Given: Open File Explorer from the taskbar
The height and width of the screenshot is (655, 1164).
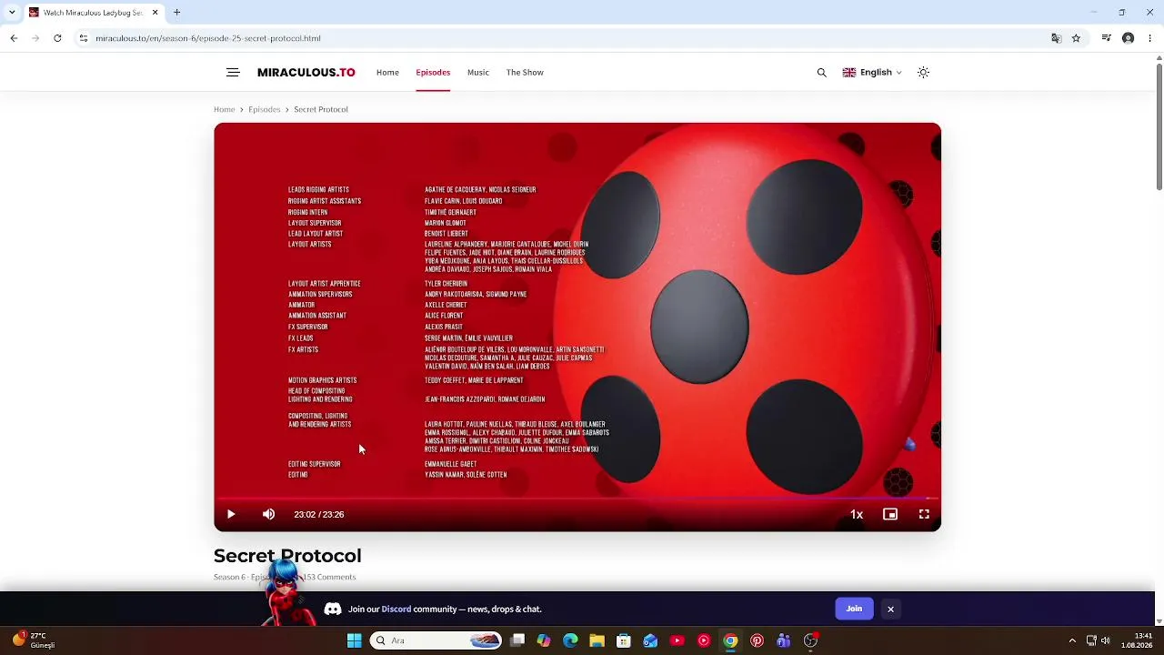Looking at the screenshot, I should (597, 640).
